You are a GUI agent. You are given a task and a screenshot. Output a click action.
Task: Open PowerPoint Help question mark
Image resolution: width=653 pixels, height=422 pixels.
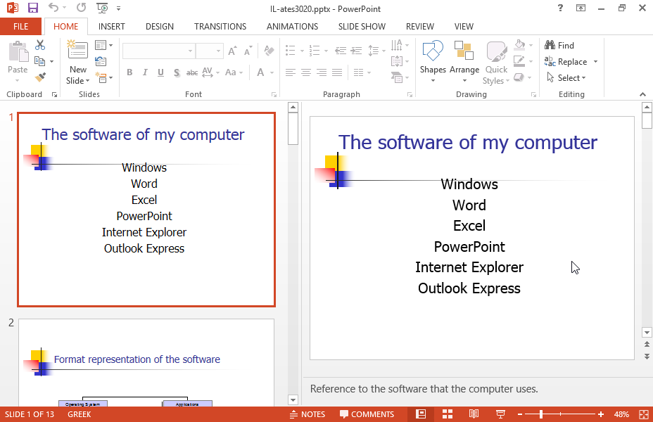[x=560, y=8]
